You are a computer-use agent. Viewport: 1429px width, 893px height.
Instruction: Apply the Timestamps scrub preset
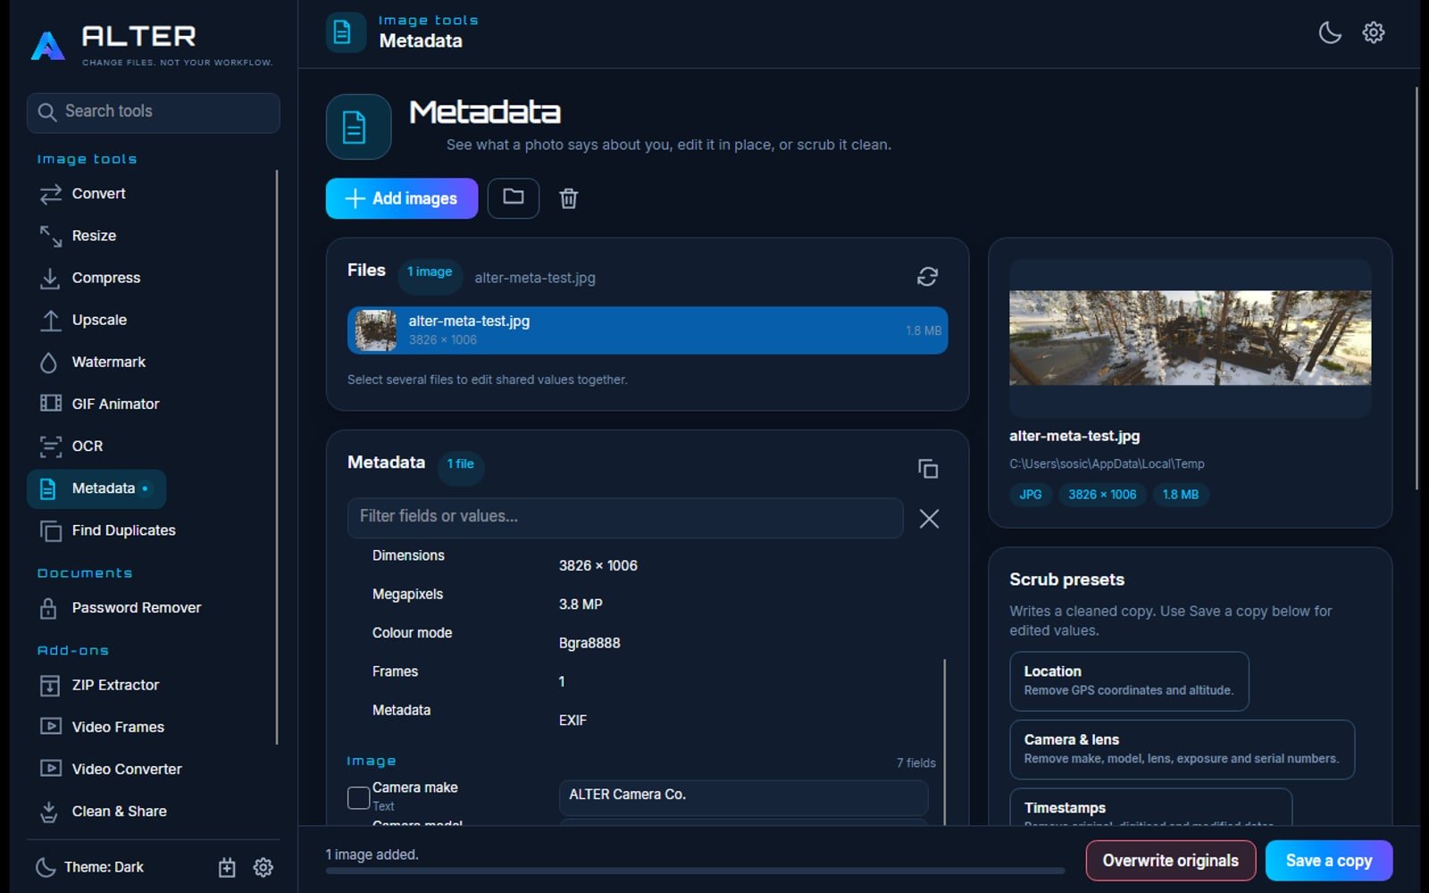1150,807
